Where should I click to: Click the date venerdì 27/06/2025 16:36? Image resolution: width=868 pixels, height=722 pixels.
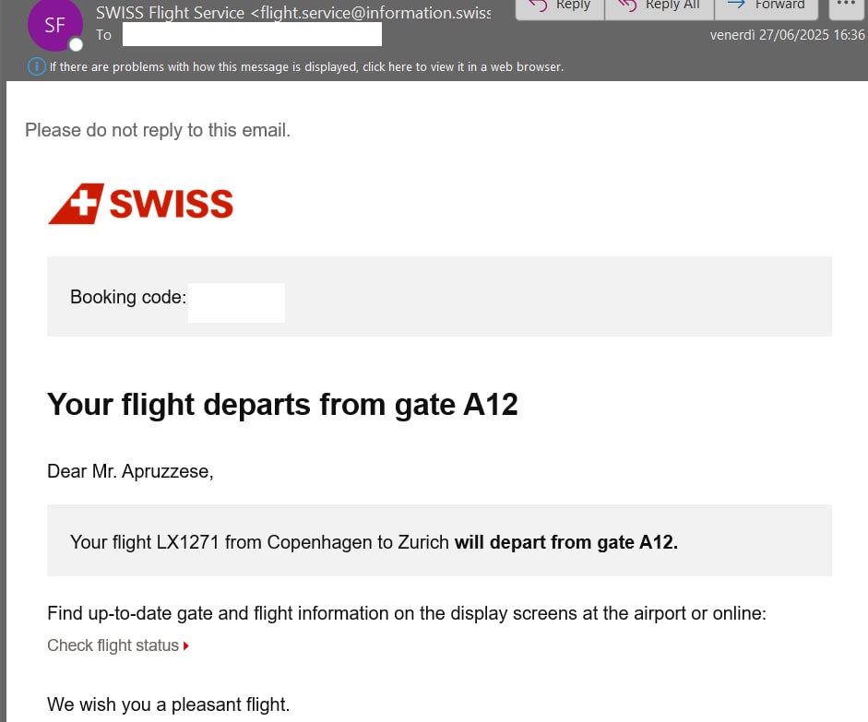point(787,35)
